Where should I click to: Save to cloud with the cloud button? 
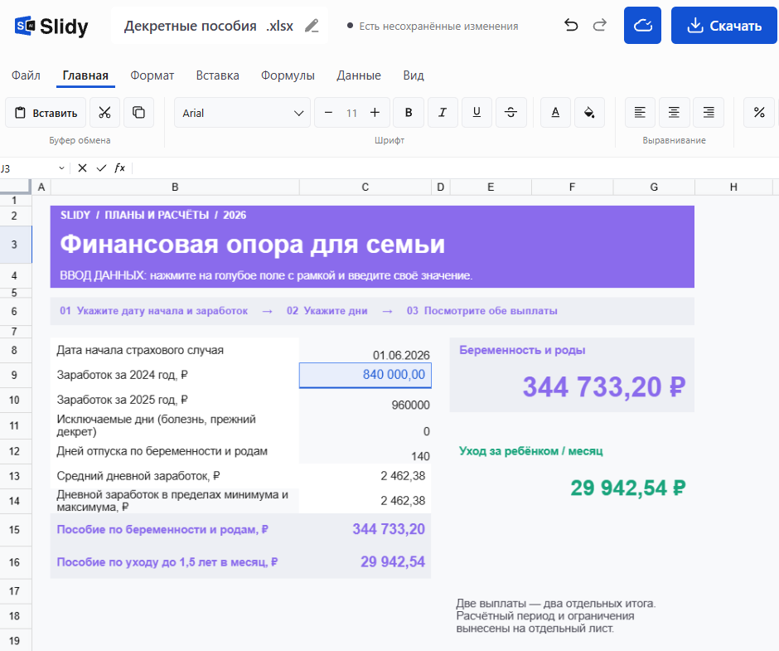pyautogui.click(x=642, y=26)
